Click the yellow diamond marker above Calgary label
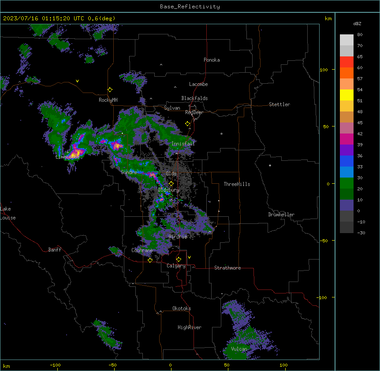The width and height of the screenshot is (380, 371). (179, 260)
